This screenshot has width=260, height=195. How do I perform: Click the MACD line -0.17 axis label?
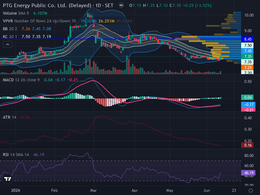point(248,104)
